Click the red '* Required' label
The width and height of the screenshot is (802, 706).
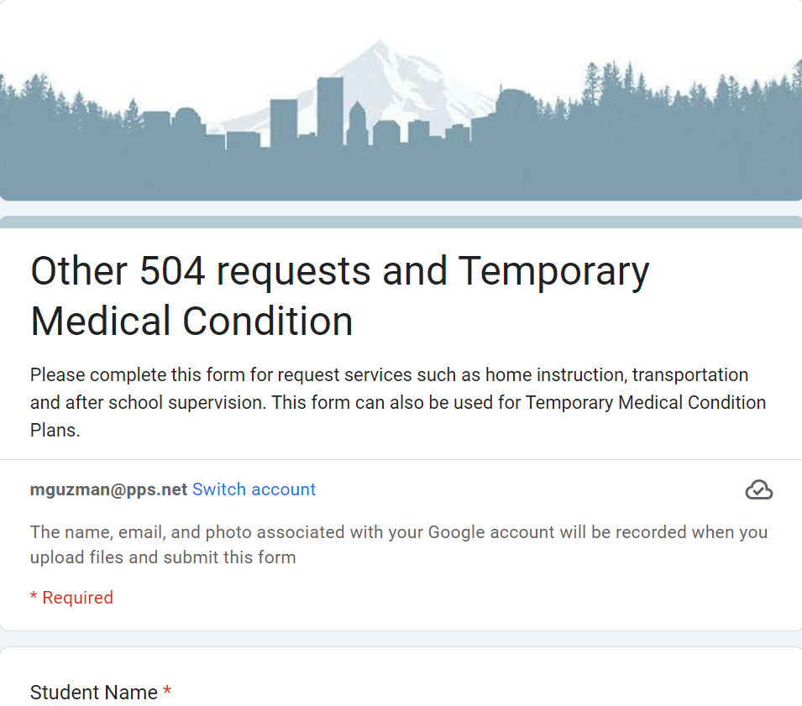pyautogui.click(x=71, y=597)
